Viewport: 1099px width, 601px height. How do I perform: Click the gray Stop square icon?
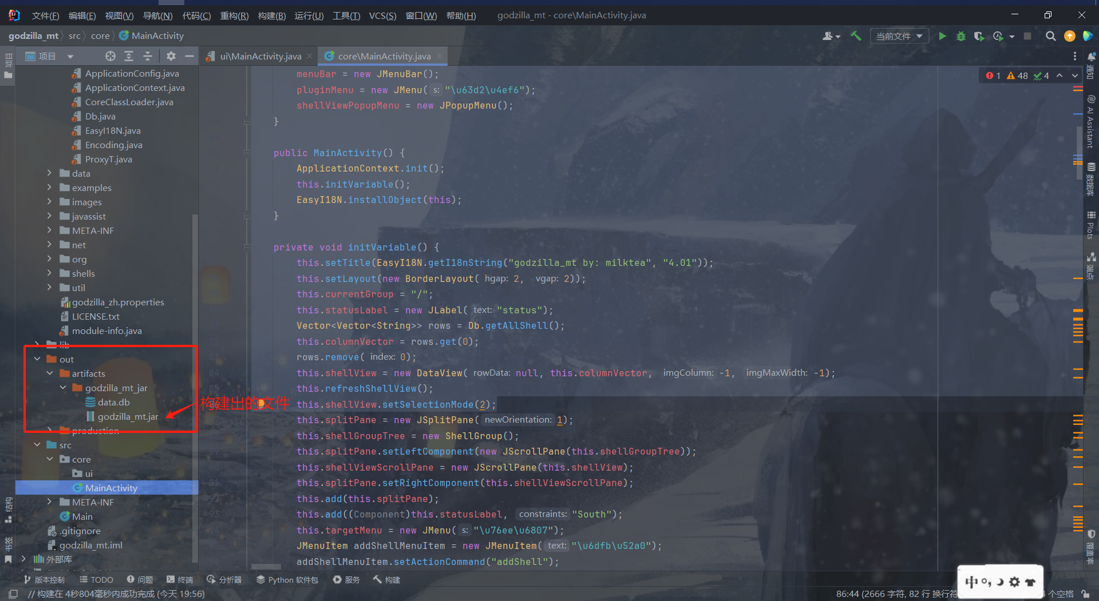[x=1027, y=36]
